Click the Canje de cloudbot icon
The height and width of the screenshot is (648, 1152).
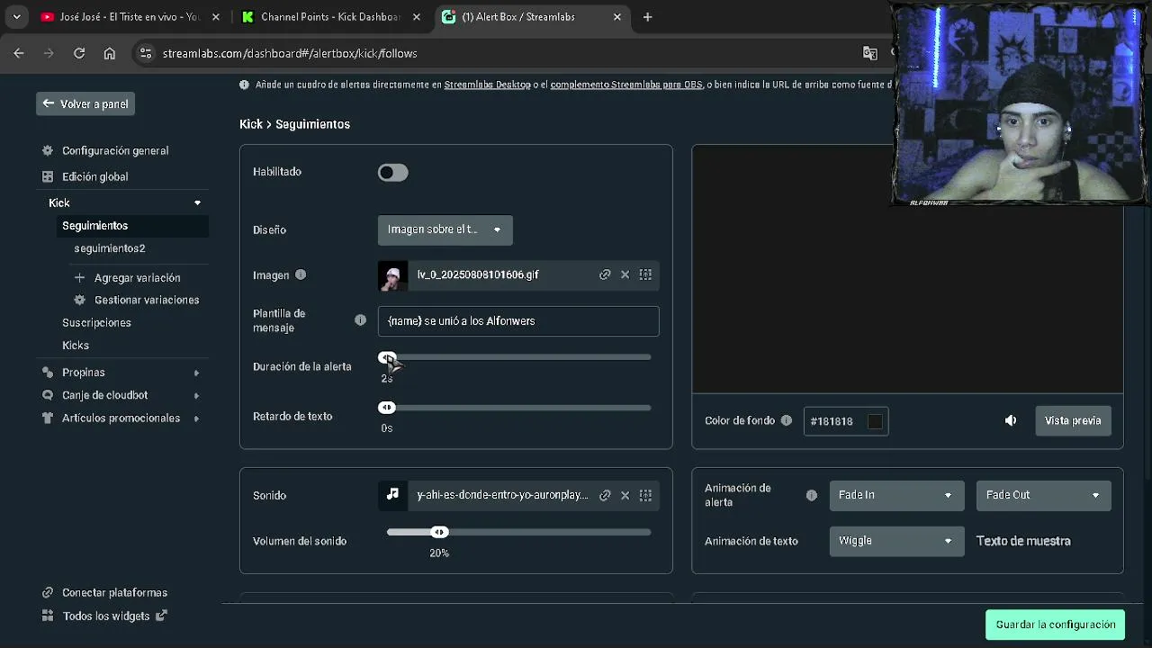(x=48, y=395)
